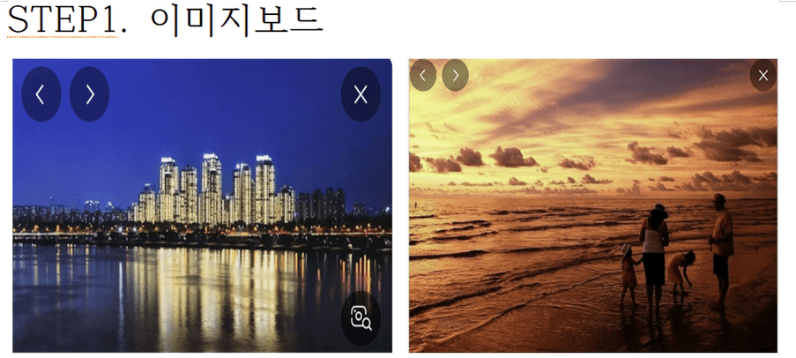Go to previous image on city night photo
Viewport: 796px width, 358px height.
click(41, 94)
